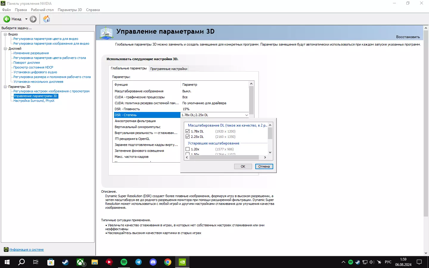Click the volume speaker tray icon
This screenshot has height=268, width=429.
pos(372,262)
